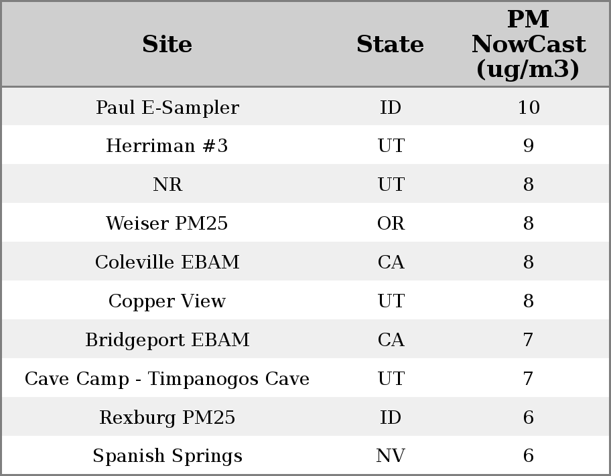Click the NR site cell
611x476 pixels.
[x=167, y=185]
